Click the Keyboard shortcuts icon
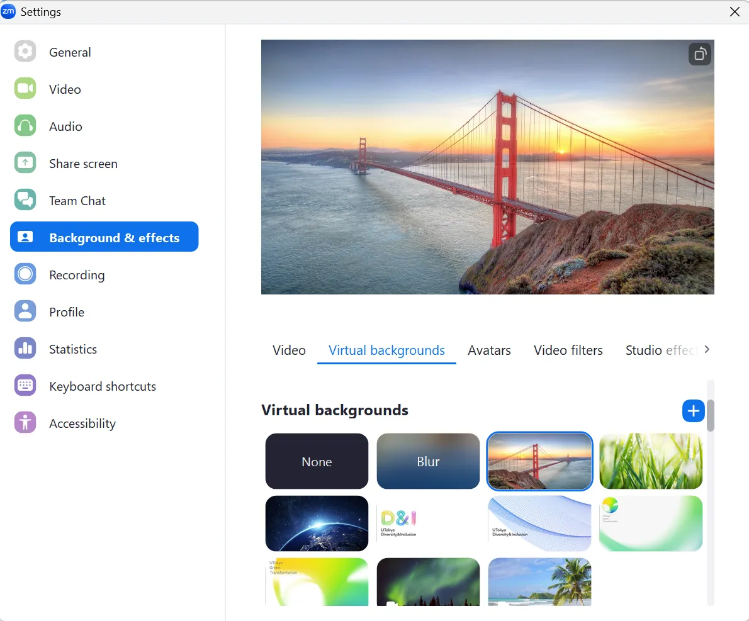Image resolution: width=749 pixels, height=621 pixels. (x=25, y=386)
